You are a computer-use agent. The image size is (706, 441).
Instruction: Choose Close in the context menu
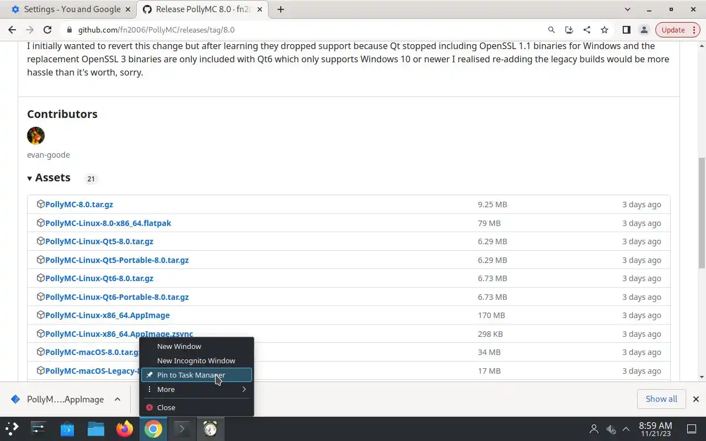[x=196, y=407]
